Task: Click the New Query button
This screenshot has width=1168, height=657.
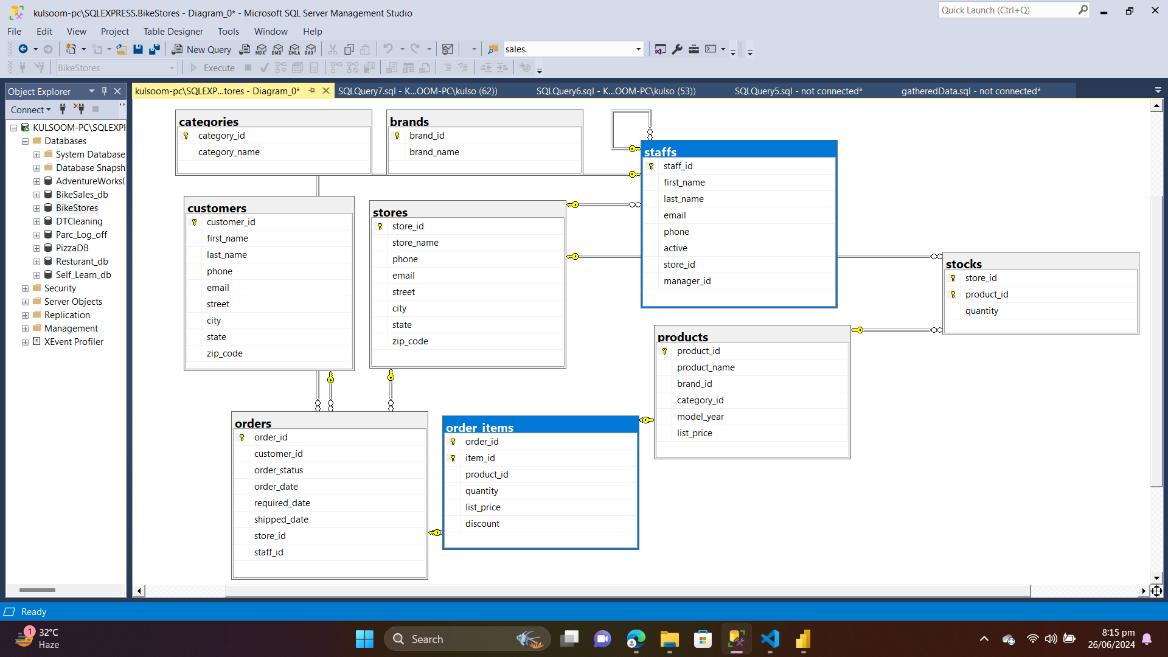Action: tap(201, 49)
